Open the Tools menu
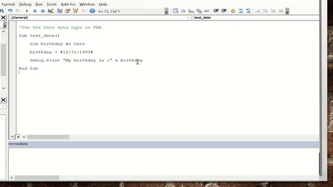The height and width of the screenshot is (187, 333). point(52,4)
